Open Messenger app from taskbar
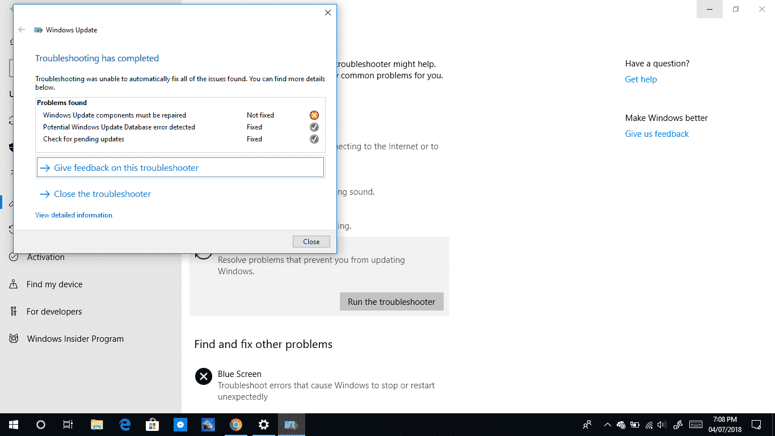This screenshot has height=436, width=775. point(180,425)
